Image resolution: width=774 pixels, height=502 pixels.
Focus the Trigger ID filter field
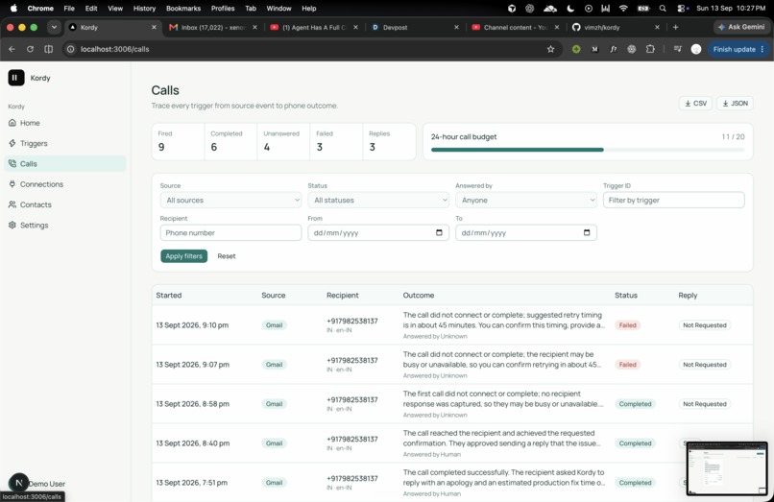[x=673, y=200]
